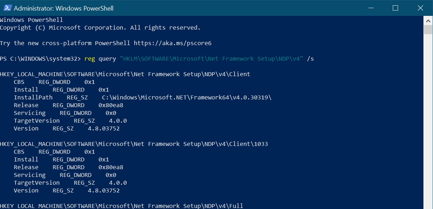
Task: Click the empty scrollbar track below thumb
Action: click(428, 120)
